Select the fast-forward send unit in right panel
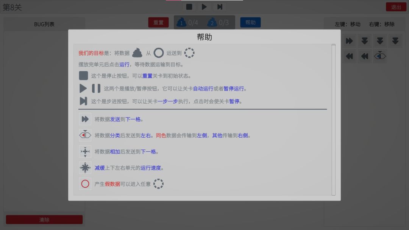 [x=349, y=40]
